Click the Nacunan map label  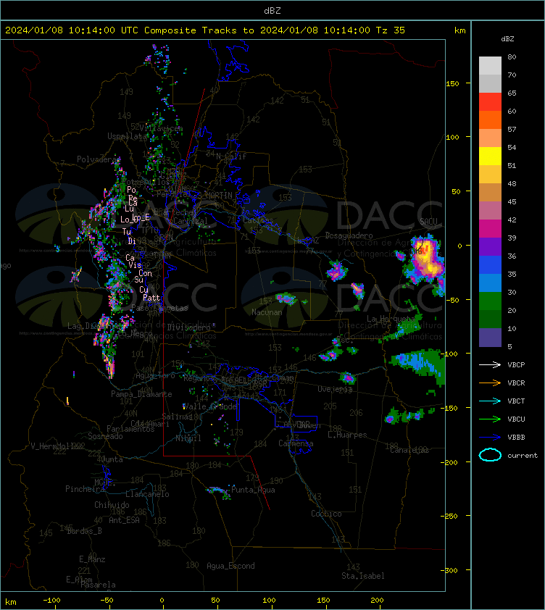point(267,312)
